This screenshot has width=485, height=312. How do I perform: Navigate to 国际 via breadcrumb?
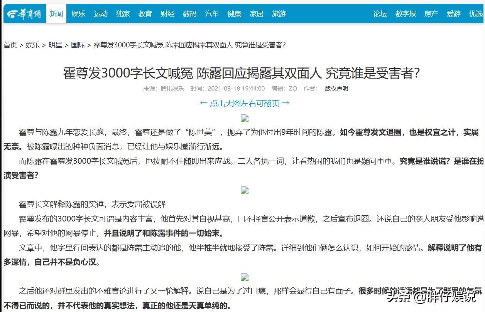point(78,45)
